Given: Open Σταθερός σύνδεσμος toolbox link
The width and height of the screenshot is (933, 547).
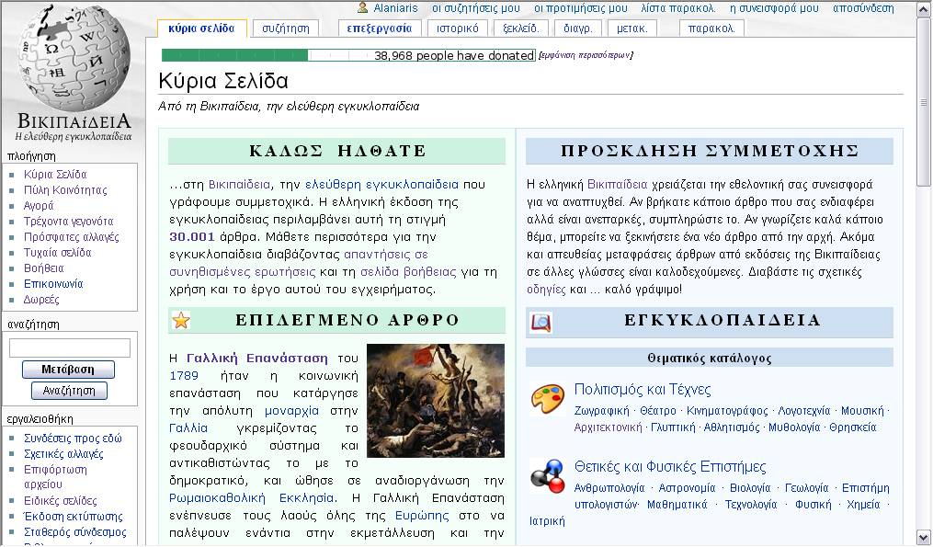Looking at the screenshot, I should click(x=75, y=531).
